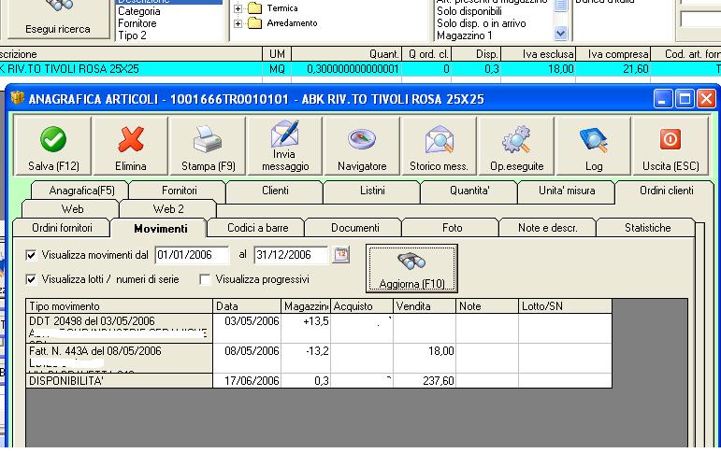Select Fornitore in the search field list

coord(168,23)
